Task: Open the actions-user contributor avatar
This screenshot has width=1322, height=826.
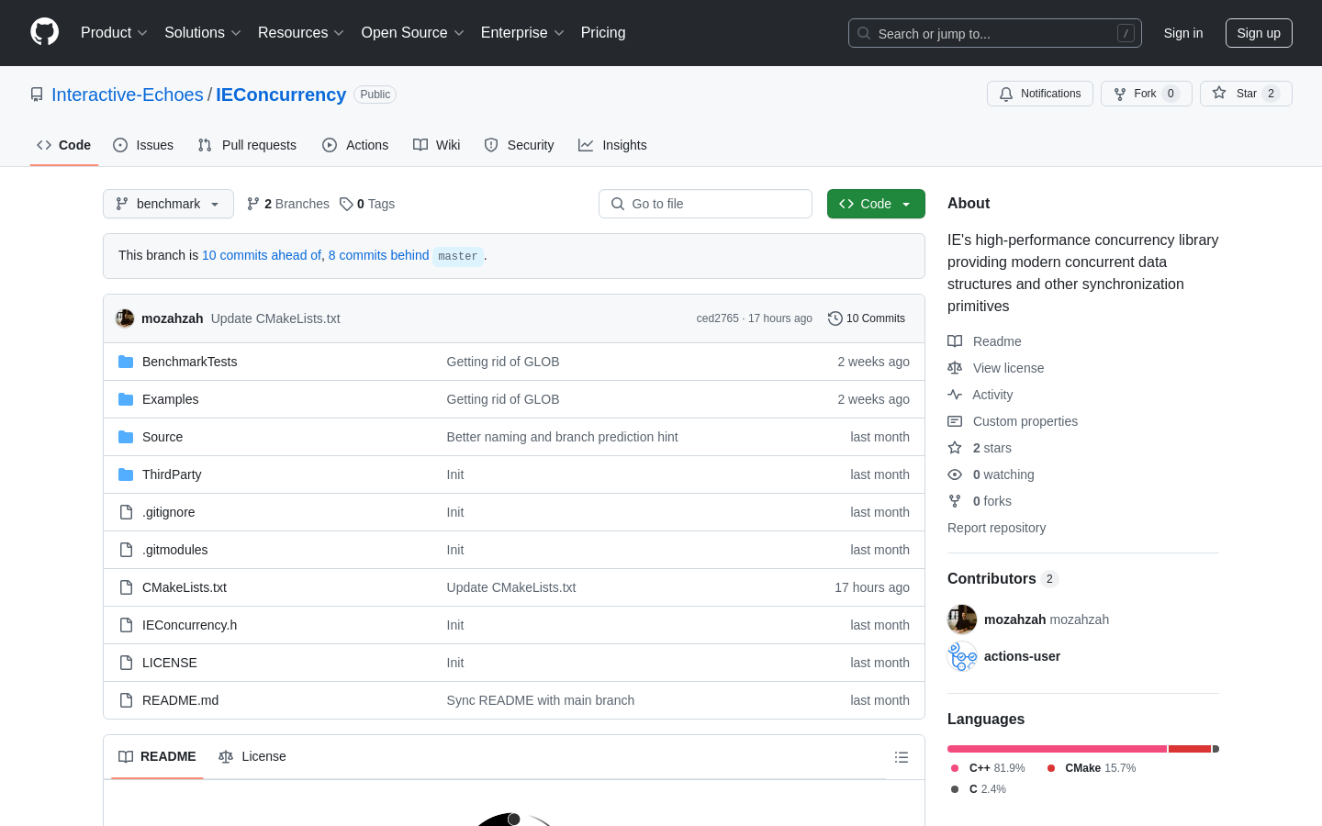Action: (962, 656)
